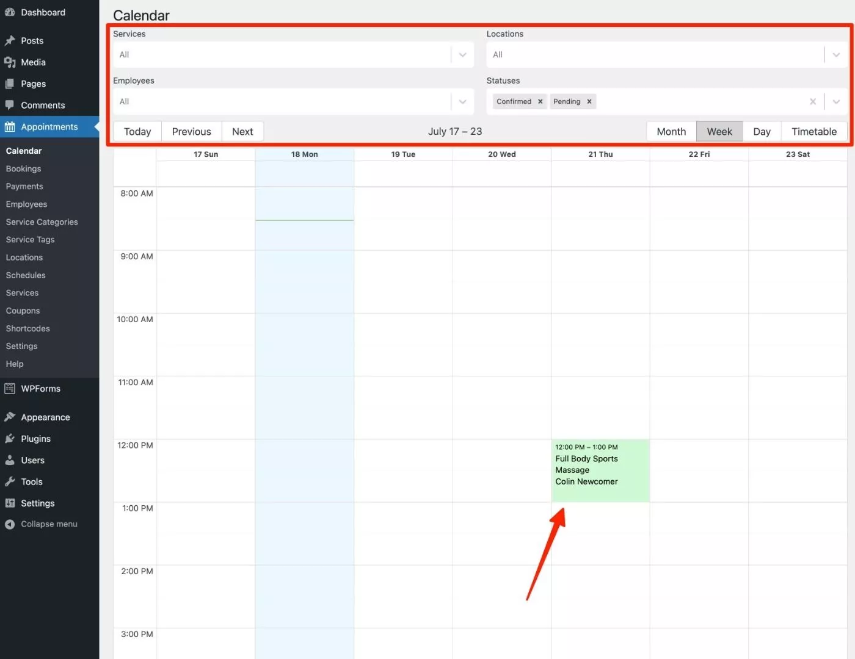The width and height of the screenshot is (855, 659).
Task: Open WPForms menu item
Action: tap(49, 389)
